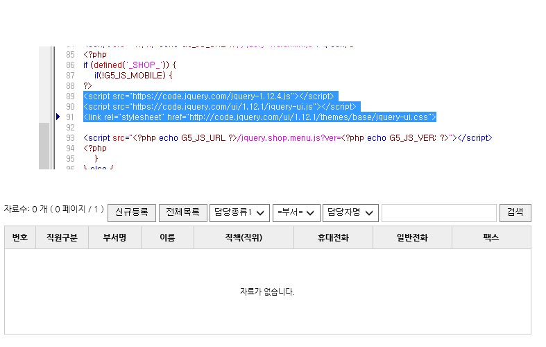Click the 신규등록 button

pos(132,213)
